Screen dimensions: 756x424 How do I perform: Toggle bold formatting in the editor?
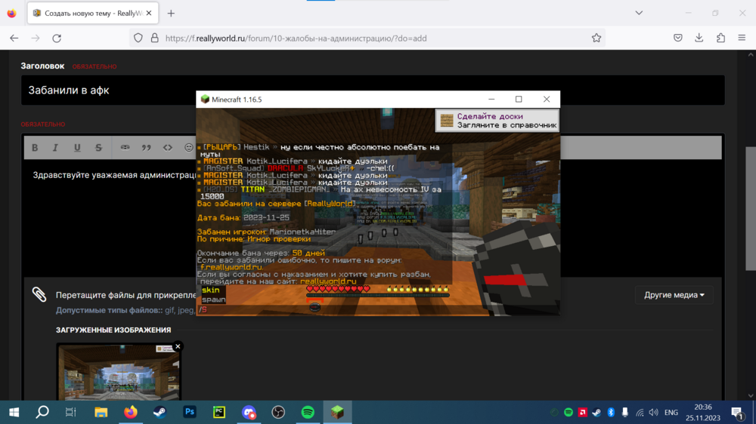tap(35, 148)
